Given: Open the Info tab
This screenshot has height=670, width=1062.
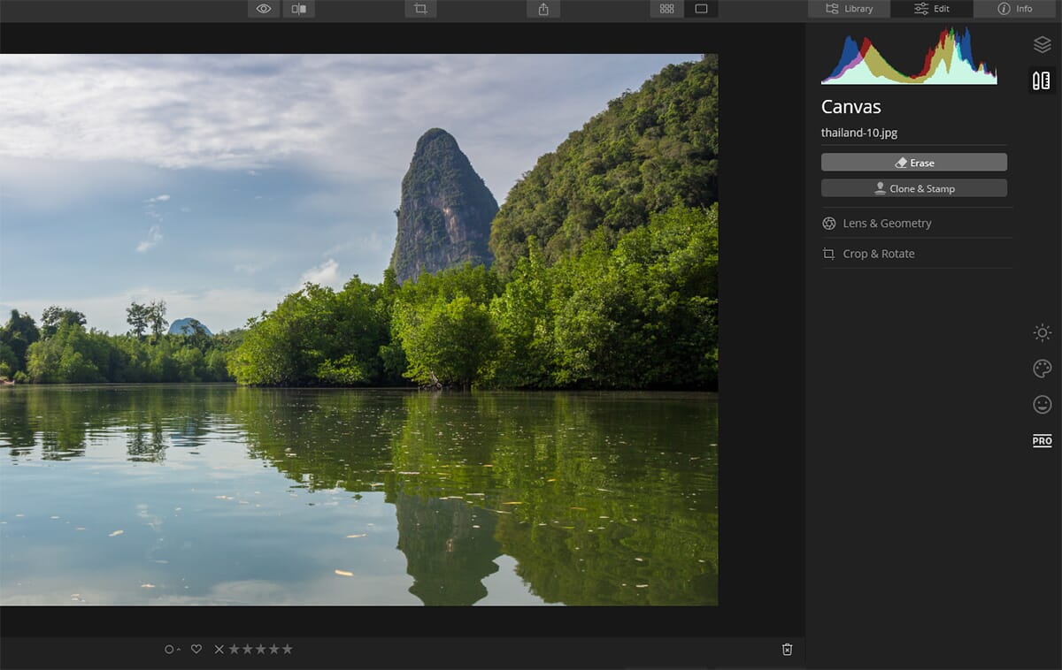Looking at the screenshot, I should click(1015, 9).
